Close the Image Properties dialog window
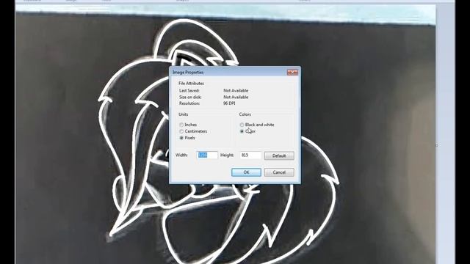Image resolution: width=470 pixels, height=264 pixels. point(292,72)
